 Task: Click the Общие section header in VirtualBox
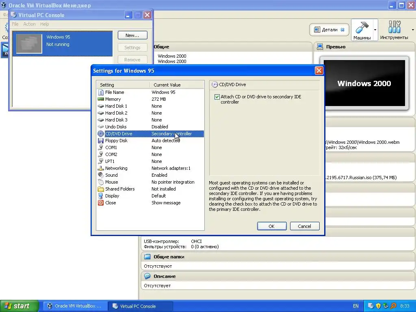161,47
